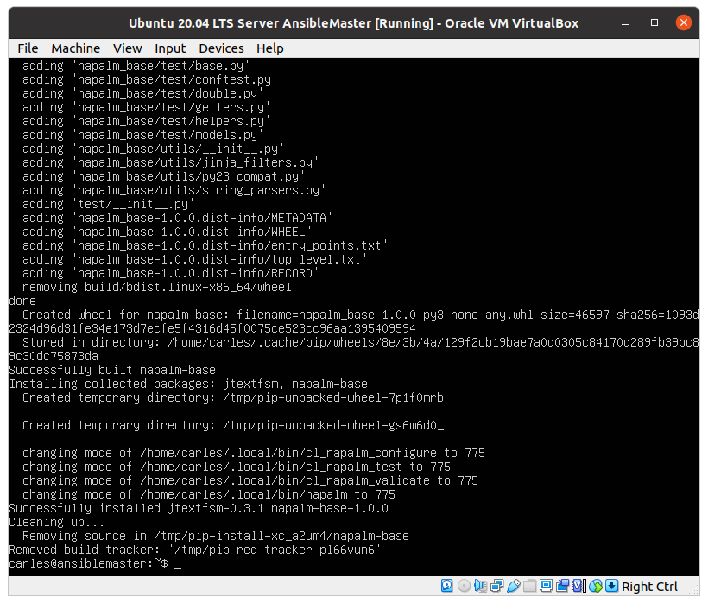Click the hard disk activity status icon
708x604 pixels.
click(x=447, y=586)
